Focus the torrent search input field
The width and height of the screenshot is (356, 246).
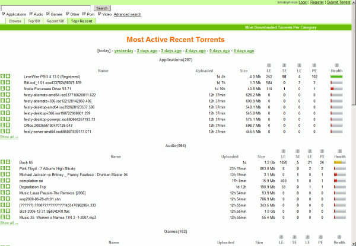pos(46,8)
